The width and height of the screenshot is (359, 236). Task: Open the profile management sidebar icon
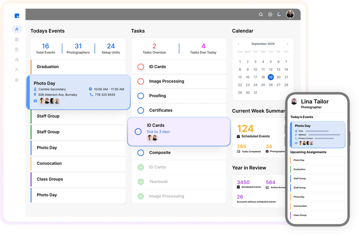click(17, 29)
